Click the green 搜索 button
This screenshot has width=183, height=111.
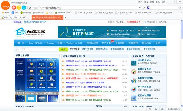(x=63, y=50)
